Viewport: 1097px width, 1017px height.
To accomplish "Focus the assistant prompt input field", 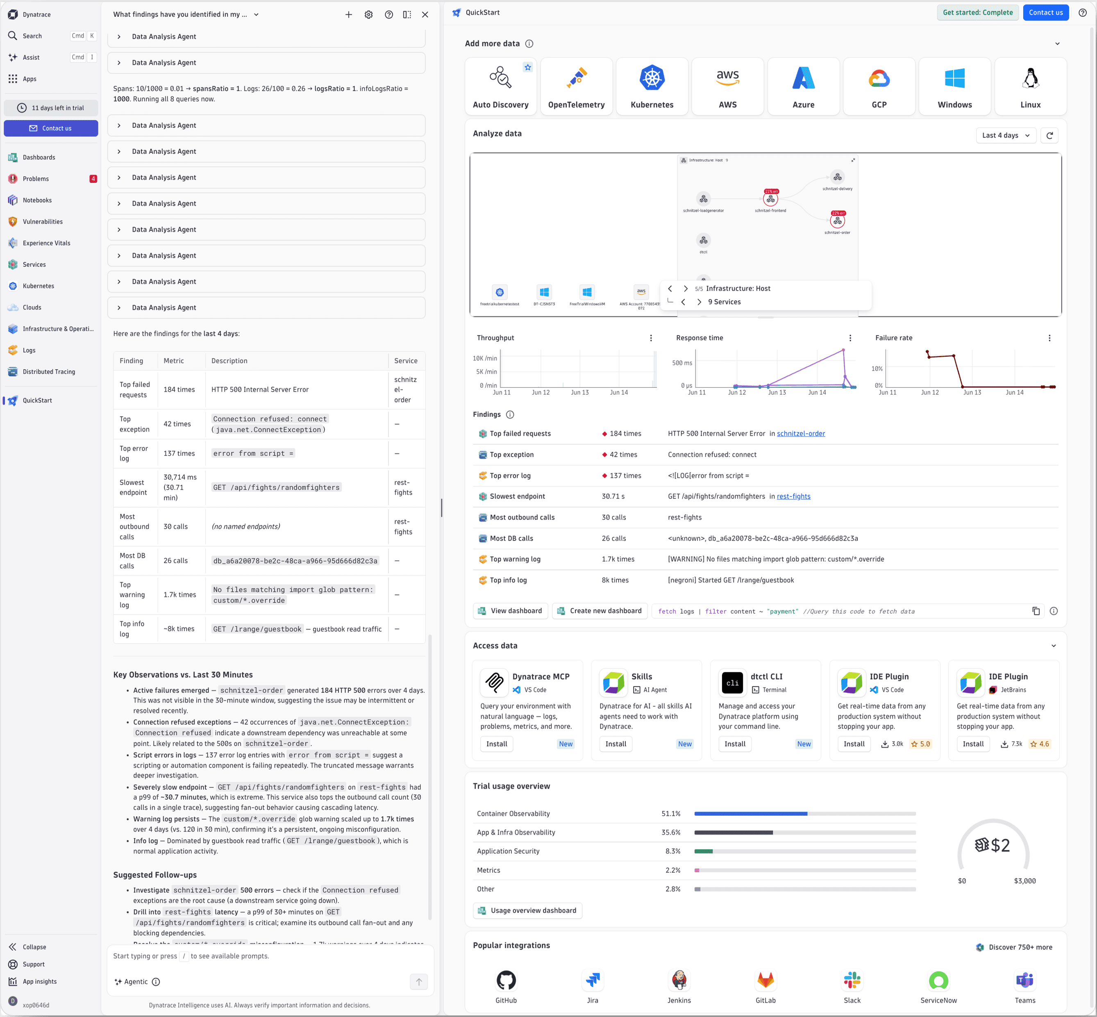I will (270, 956).
